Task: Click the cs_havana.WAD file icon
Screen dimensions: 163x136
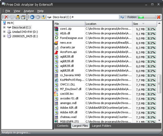Action: point(56,75)
